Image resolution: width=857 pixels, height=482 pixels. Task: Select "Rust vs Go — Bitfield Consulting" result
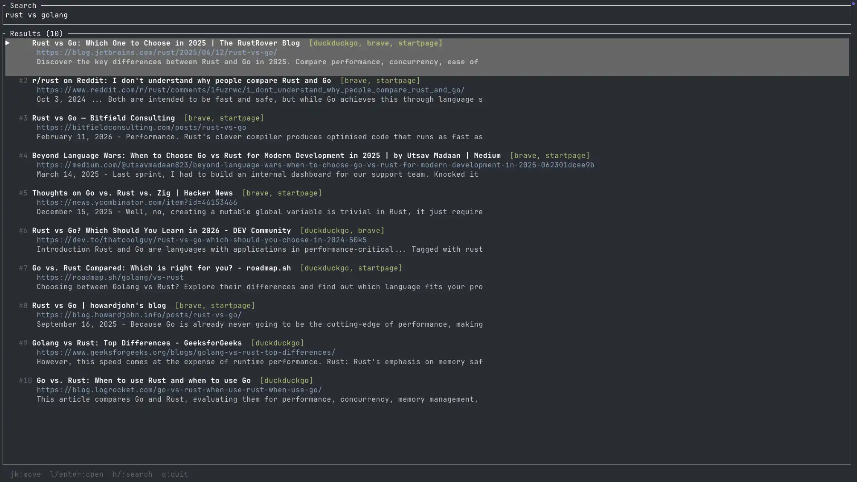point(104,118)
